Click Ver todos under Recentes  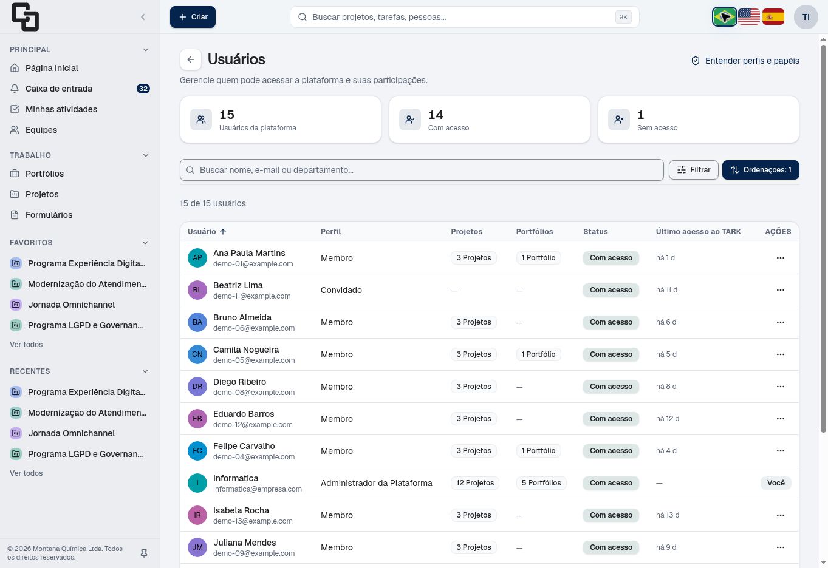[26, 473]
